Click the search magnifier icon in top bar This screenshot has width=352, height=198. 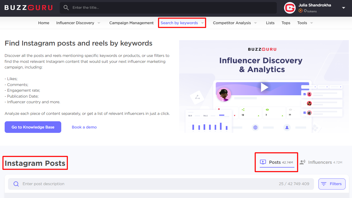pyautogui.click(x=66, y=8)
